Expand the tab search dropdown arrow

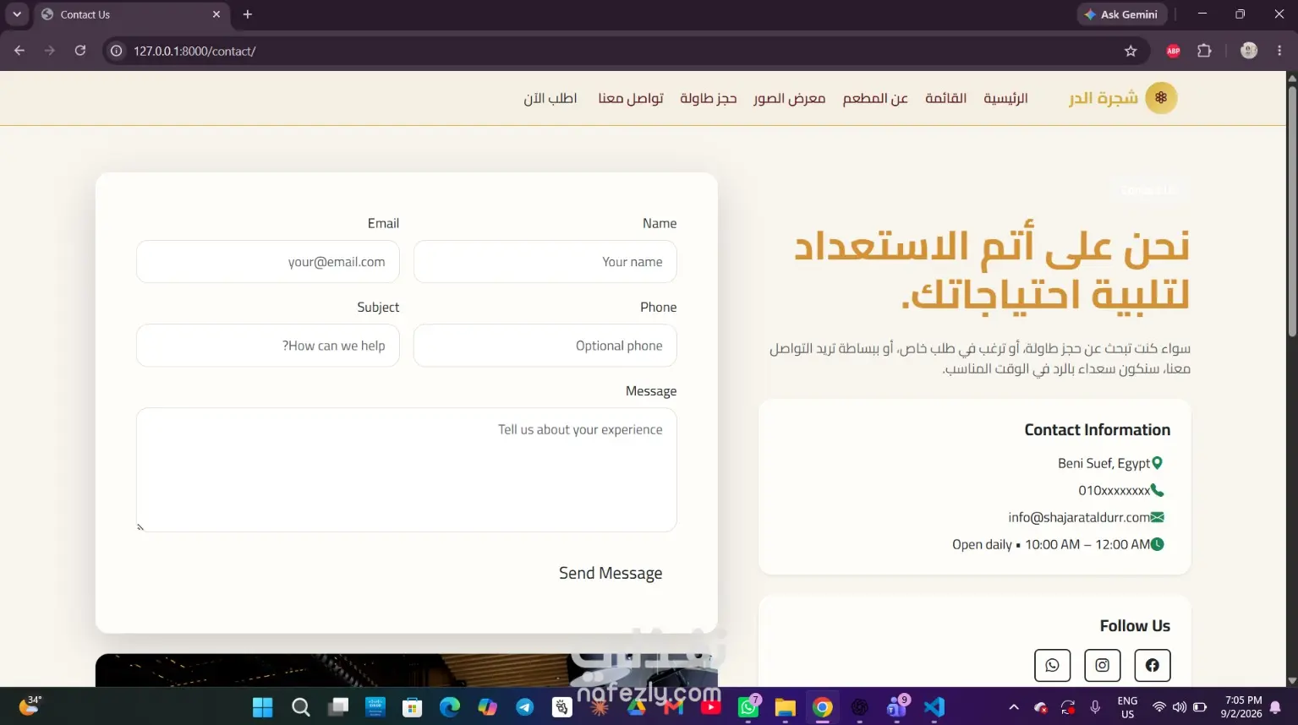point(17,14)
